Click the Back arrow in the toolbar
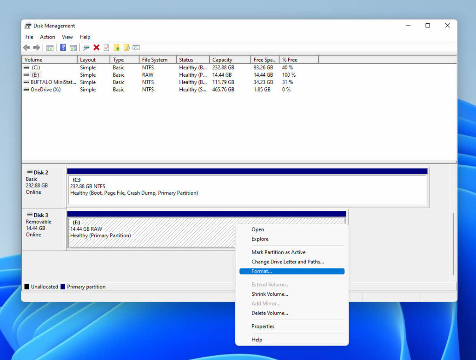Viewport: 476px width, 360px height. 26,48
